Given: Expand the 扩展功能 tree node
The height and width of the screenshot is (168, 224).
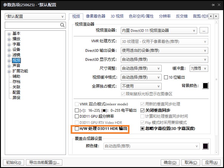Looking at the screenshot, I should [9, 71].
